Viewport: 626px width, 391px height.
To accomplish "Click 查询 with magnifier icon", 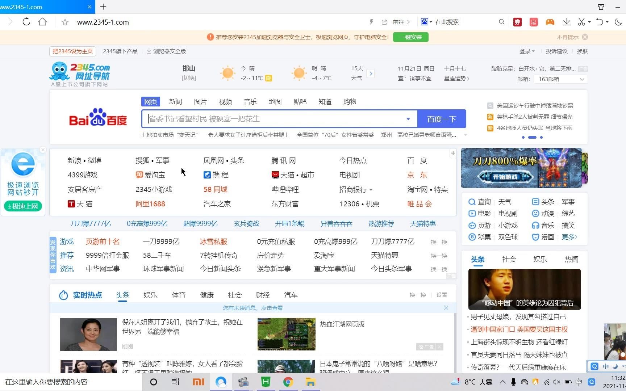I will (480, 202).
